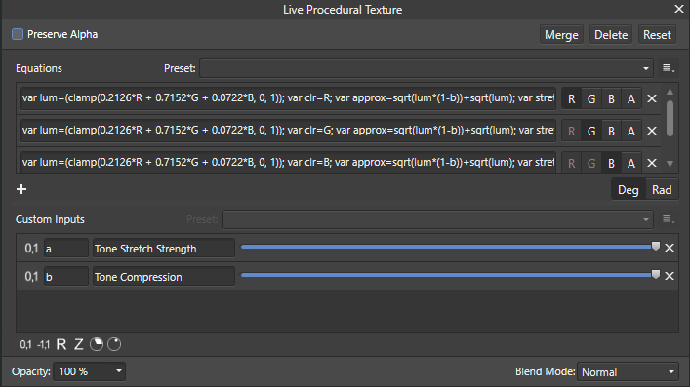
Task: Toggle R channel on clr=B equation row
Action: click(x=571, y=163)
